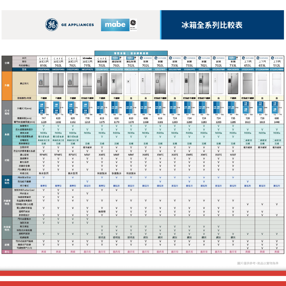This screenshot has height=286, width=286.
Task: Click model number CFE28TP2MS1
Action: [44, 69]
